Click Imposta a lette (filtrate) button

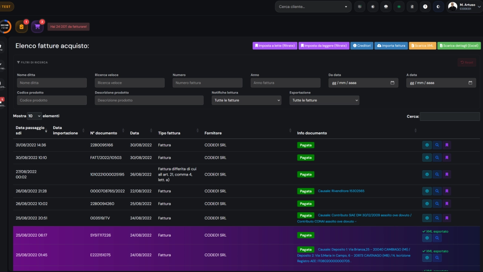pyautogui.click(x=275, y=46)
